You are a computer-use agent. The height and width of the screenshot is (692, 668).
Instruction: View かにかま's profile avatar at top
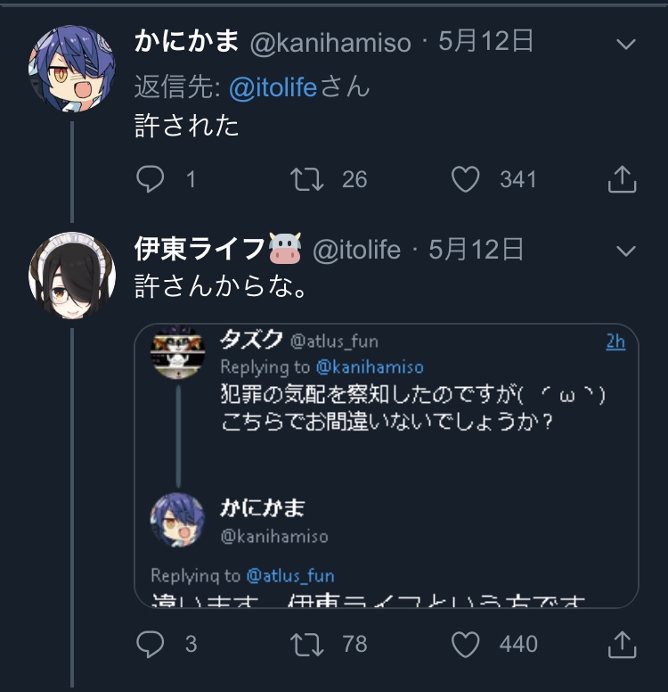(x=71, y=68)
